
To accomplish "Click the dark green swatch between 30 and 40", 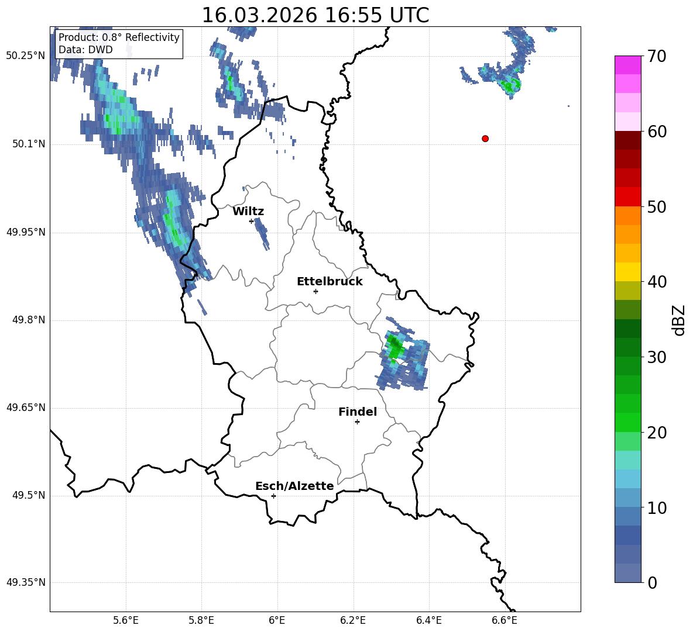I will pos(628,329).
